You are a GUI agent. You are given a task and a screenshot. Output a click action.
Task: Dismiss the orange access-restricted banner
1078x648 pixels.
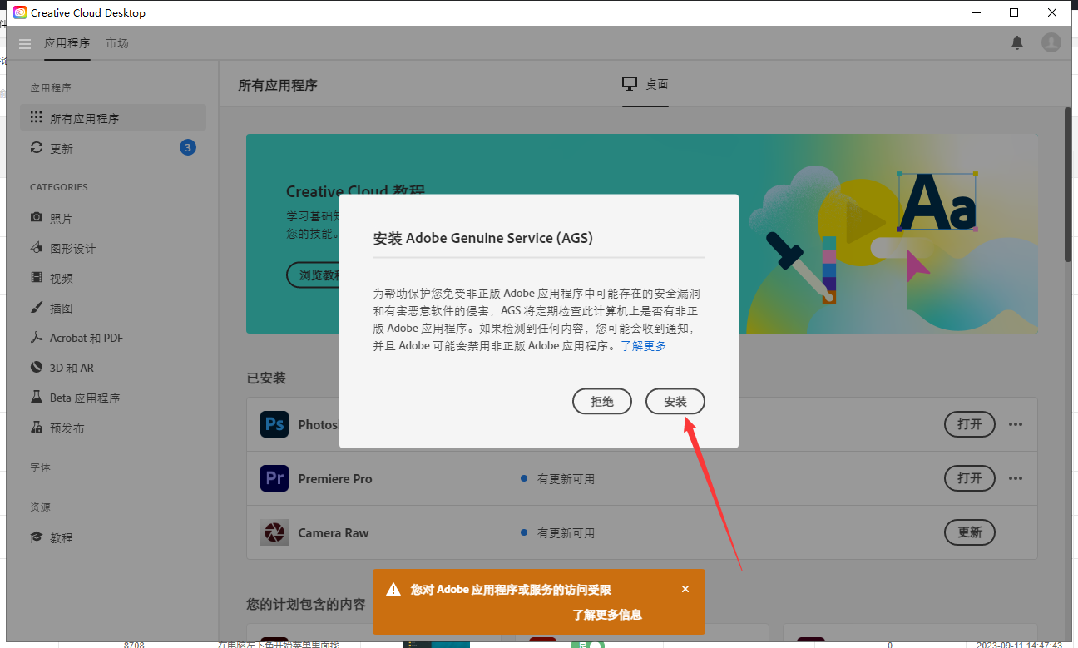tap(685, 589)
